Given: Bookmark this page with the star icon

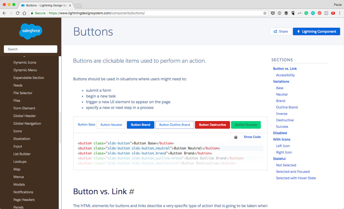Looking at the screenshot, I should [x=265, y=13].
